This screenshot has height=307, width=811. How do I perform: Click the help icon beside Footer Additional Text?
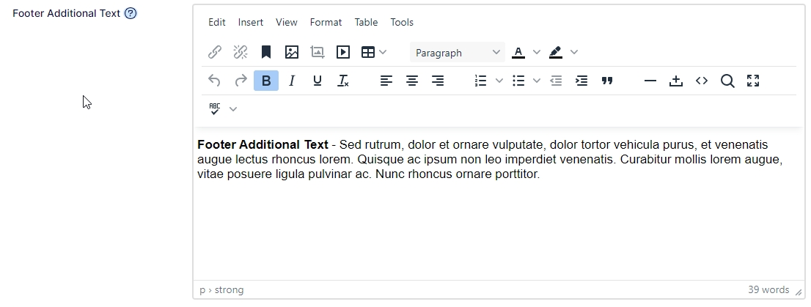coord(131,13)
